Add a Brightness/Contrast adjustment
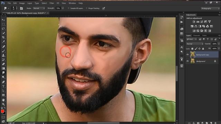Screen dimensions: 221x124 point(194,22)
